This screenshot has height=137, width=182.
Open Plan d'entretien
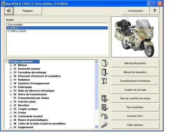135,107
